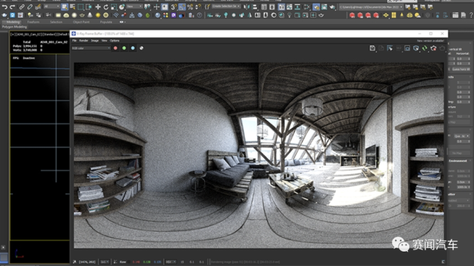The height and width of the screenshot is (266, 474).
Task: Click the Undo arrow in main toolbar
Action: point(4,7)
